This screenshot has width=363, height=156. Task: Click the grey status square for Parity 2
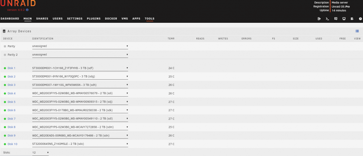tap(5, 55)
